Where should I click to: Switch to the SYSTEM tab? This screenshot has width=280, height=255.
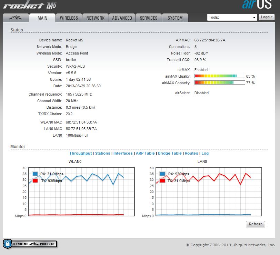coord(175,18)
